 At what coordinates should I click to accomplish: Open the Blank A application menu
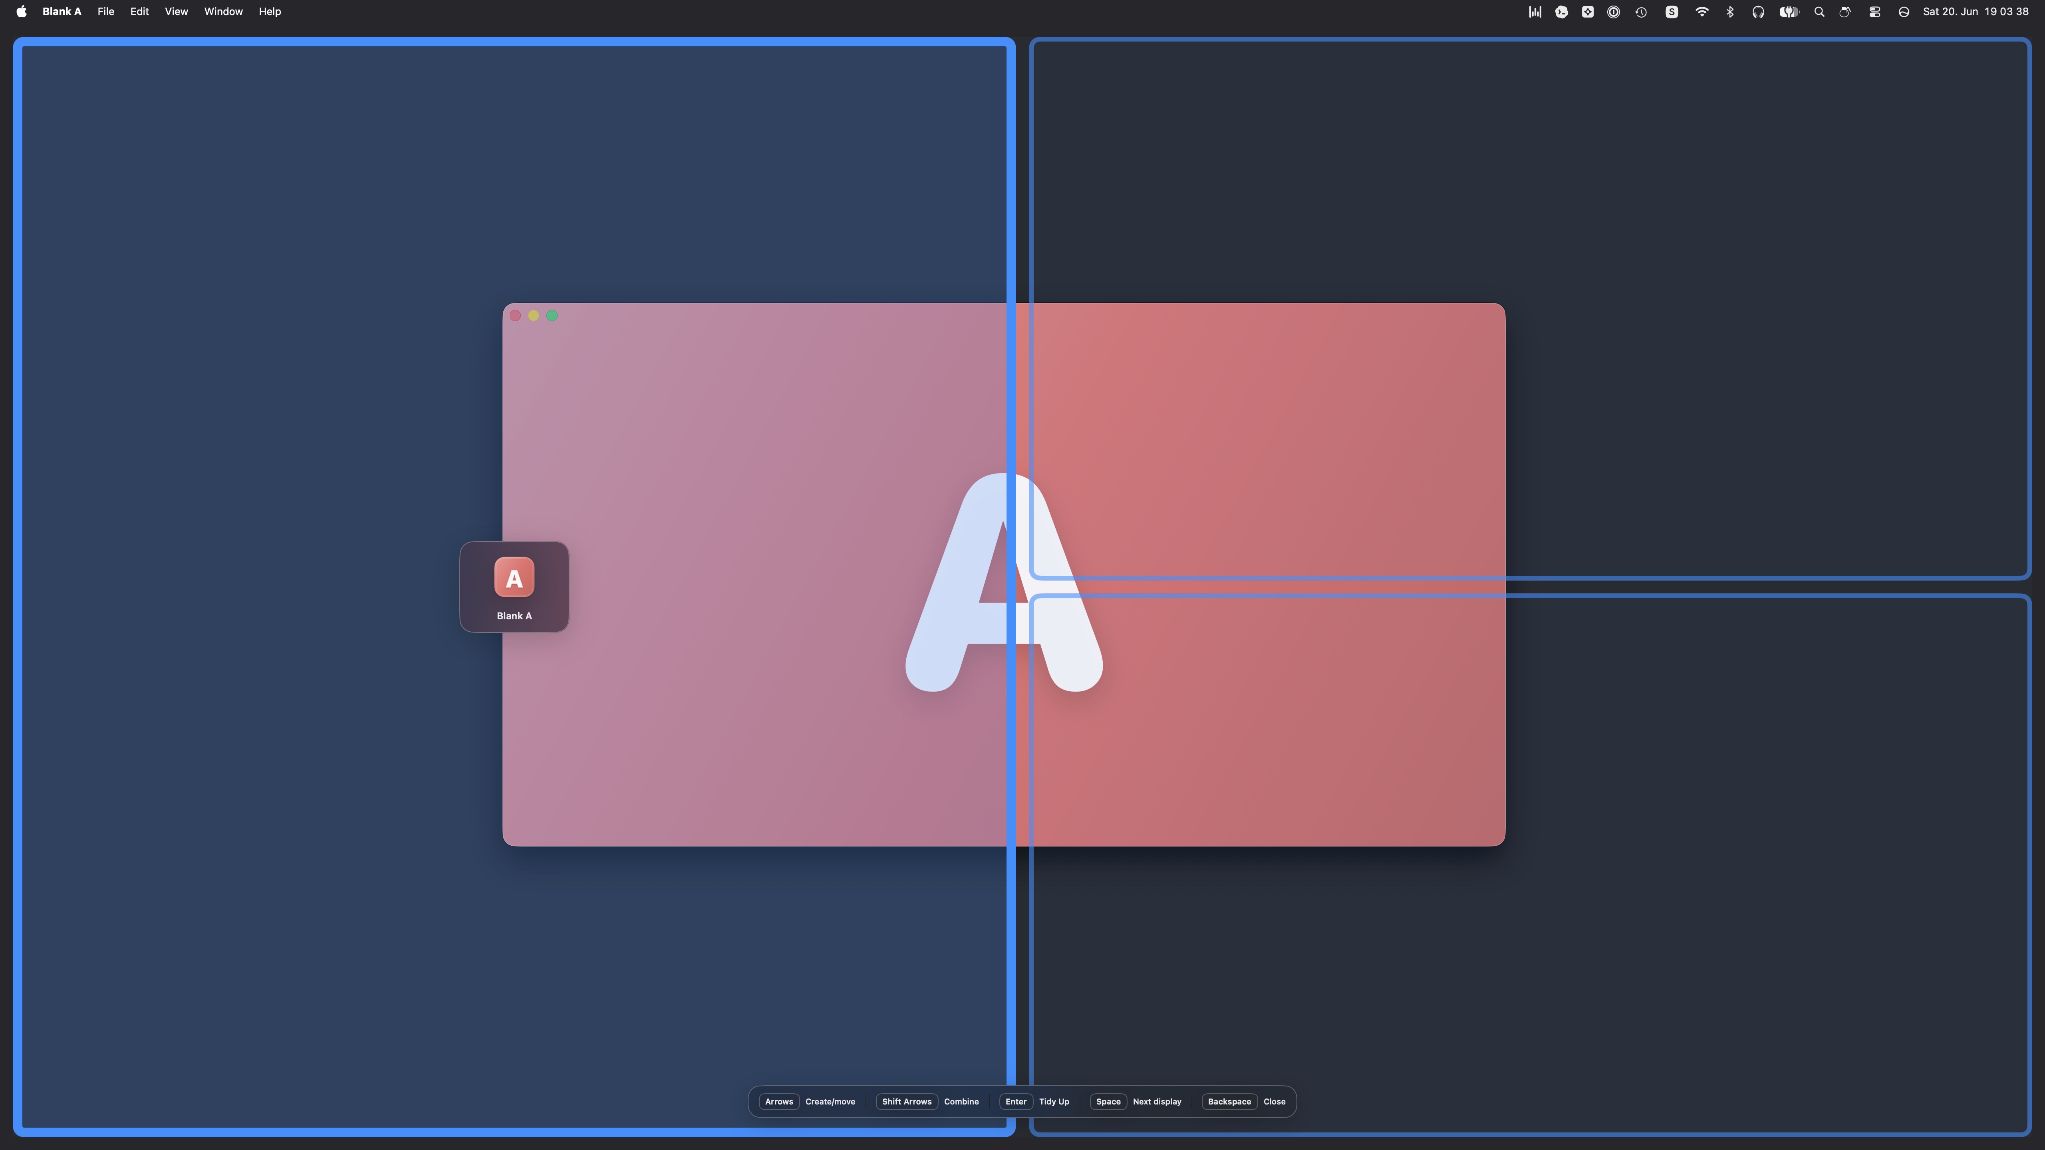coord(62,11)
